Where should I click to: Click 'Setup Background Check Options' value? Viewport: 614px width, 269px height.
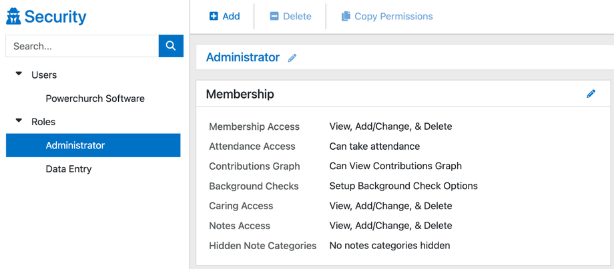403,186
